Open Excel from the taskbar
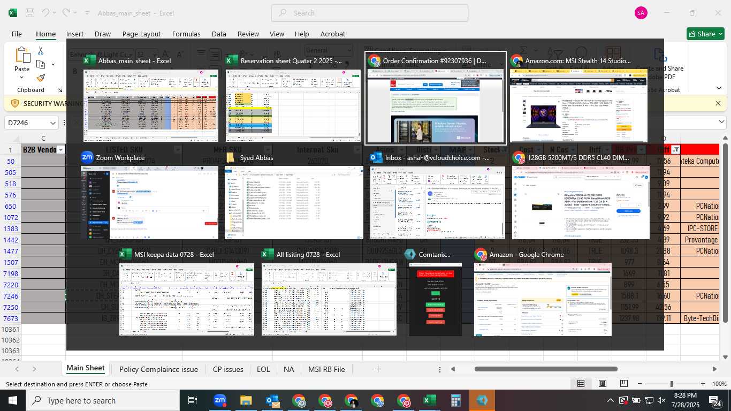Image resolution: width=731 pixels, height=411 pixels. [429, 400]
